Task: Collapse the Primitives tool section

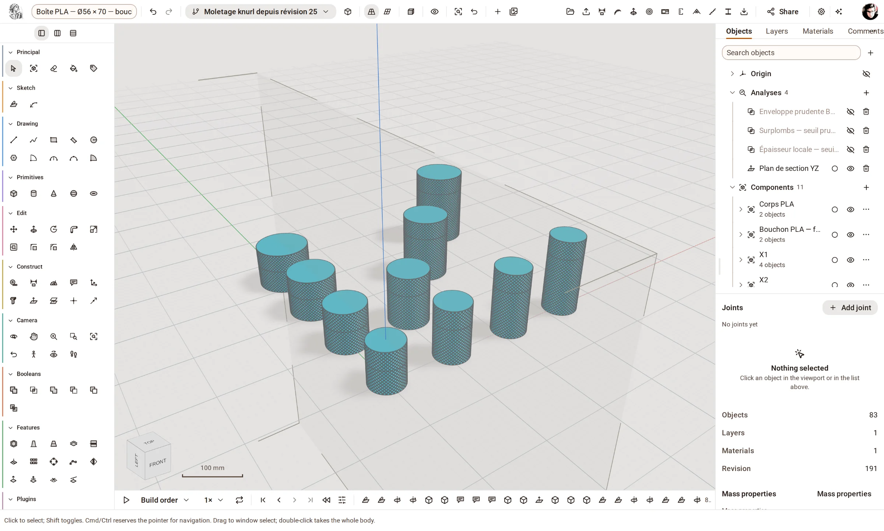Action: point(11,177)
